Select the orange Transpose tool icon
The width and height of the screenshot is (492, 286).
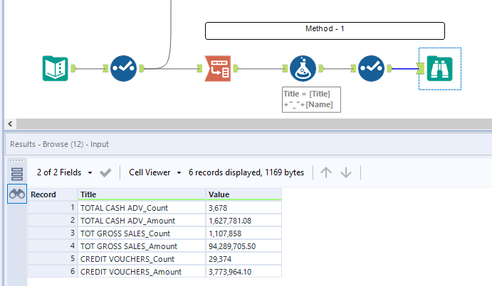click(x=217, y=69)
